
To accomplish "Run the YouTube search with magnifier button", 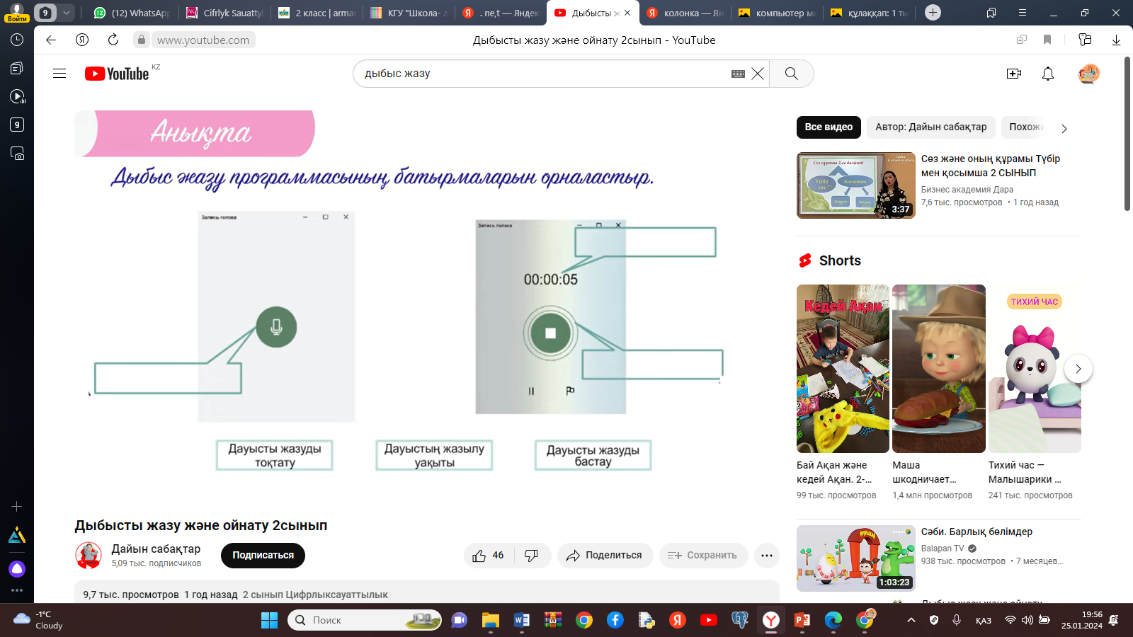I will [791, 74].
